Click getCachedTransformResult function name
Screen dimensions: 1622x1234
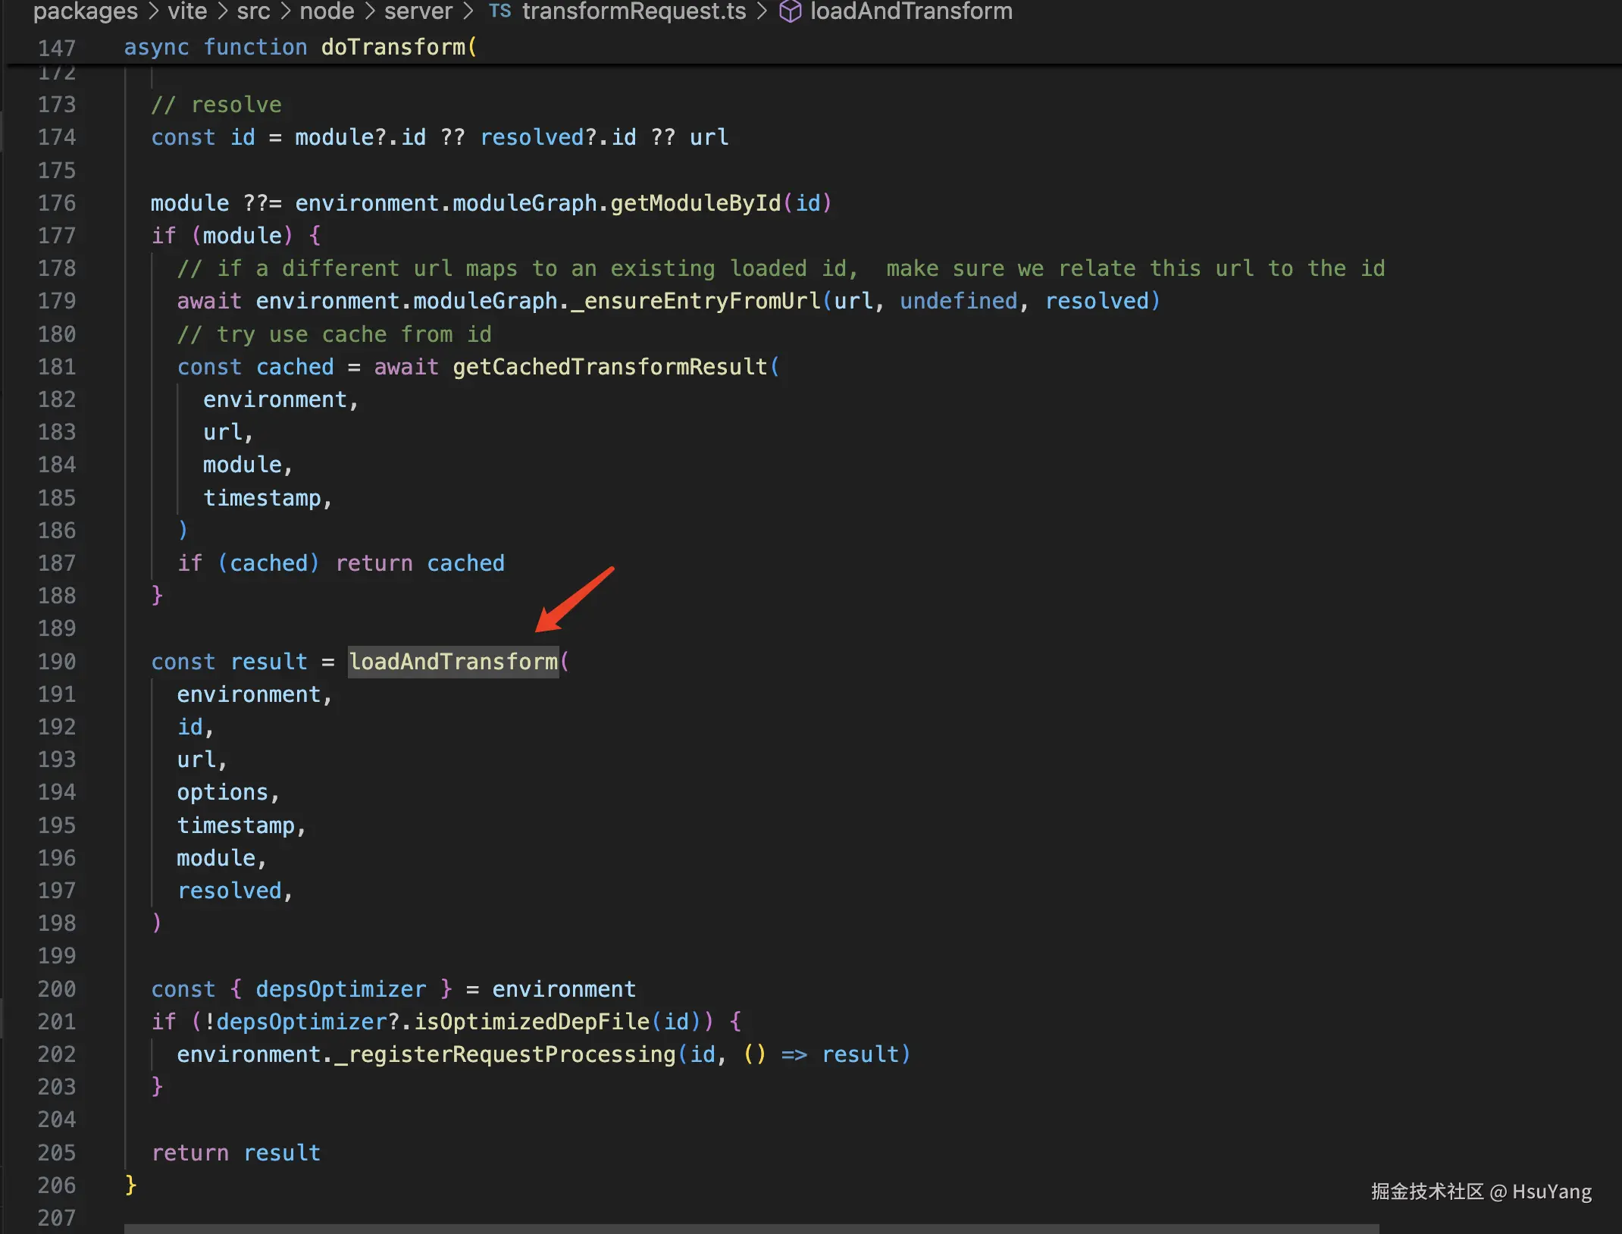610,367
